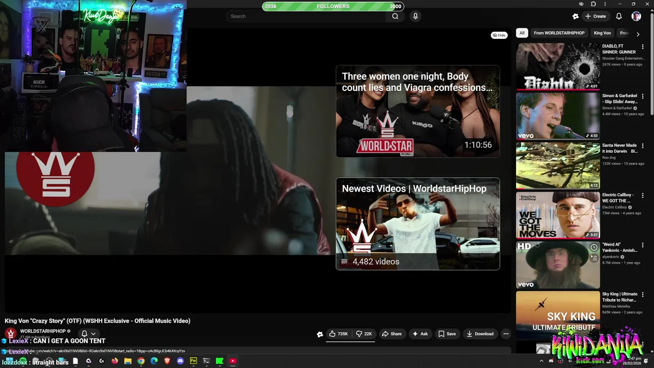
Task: Save the video to a playlist
Action: point(447,334)
